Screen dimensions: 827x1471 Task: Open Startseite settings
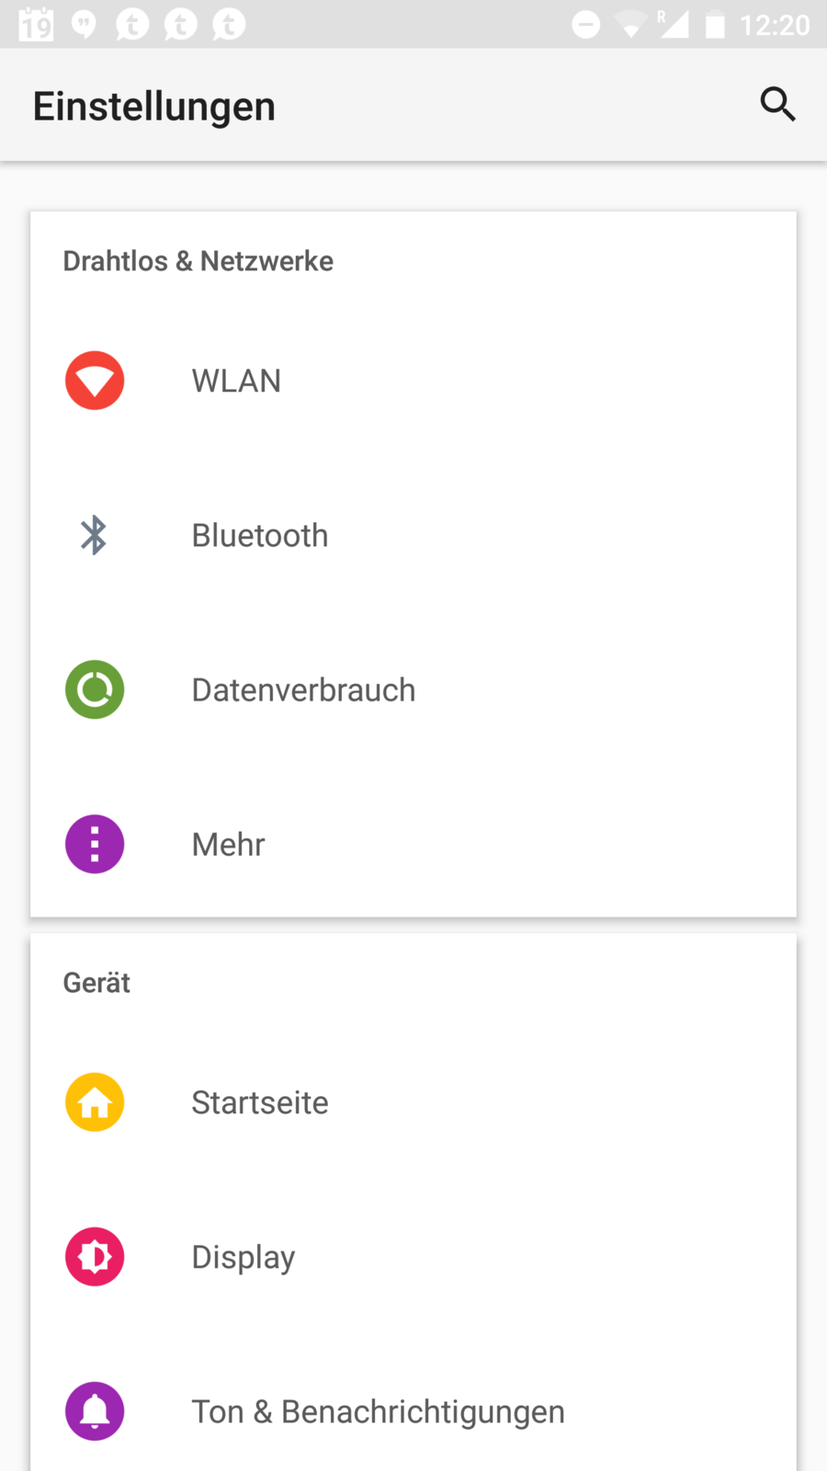click(x=260, y=1102)
